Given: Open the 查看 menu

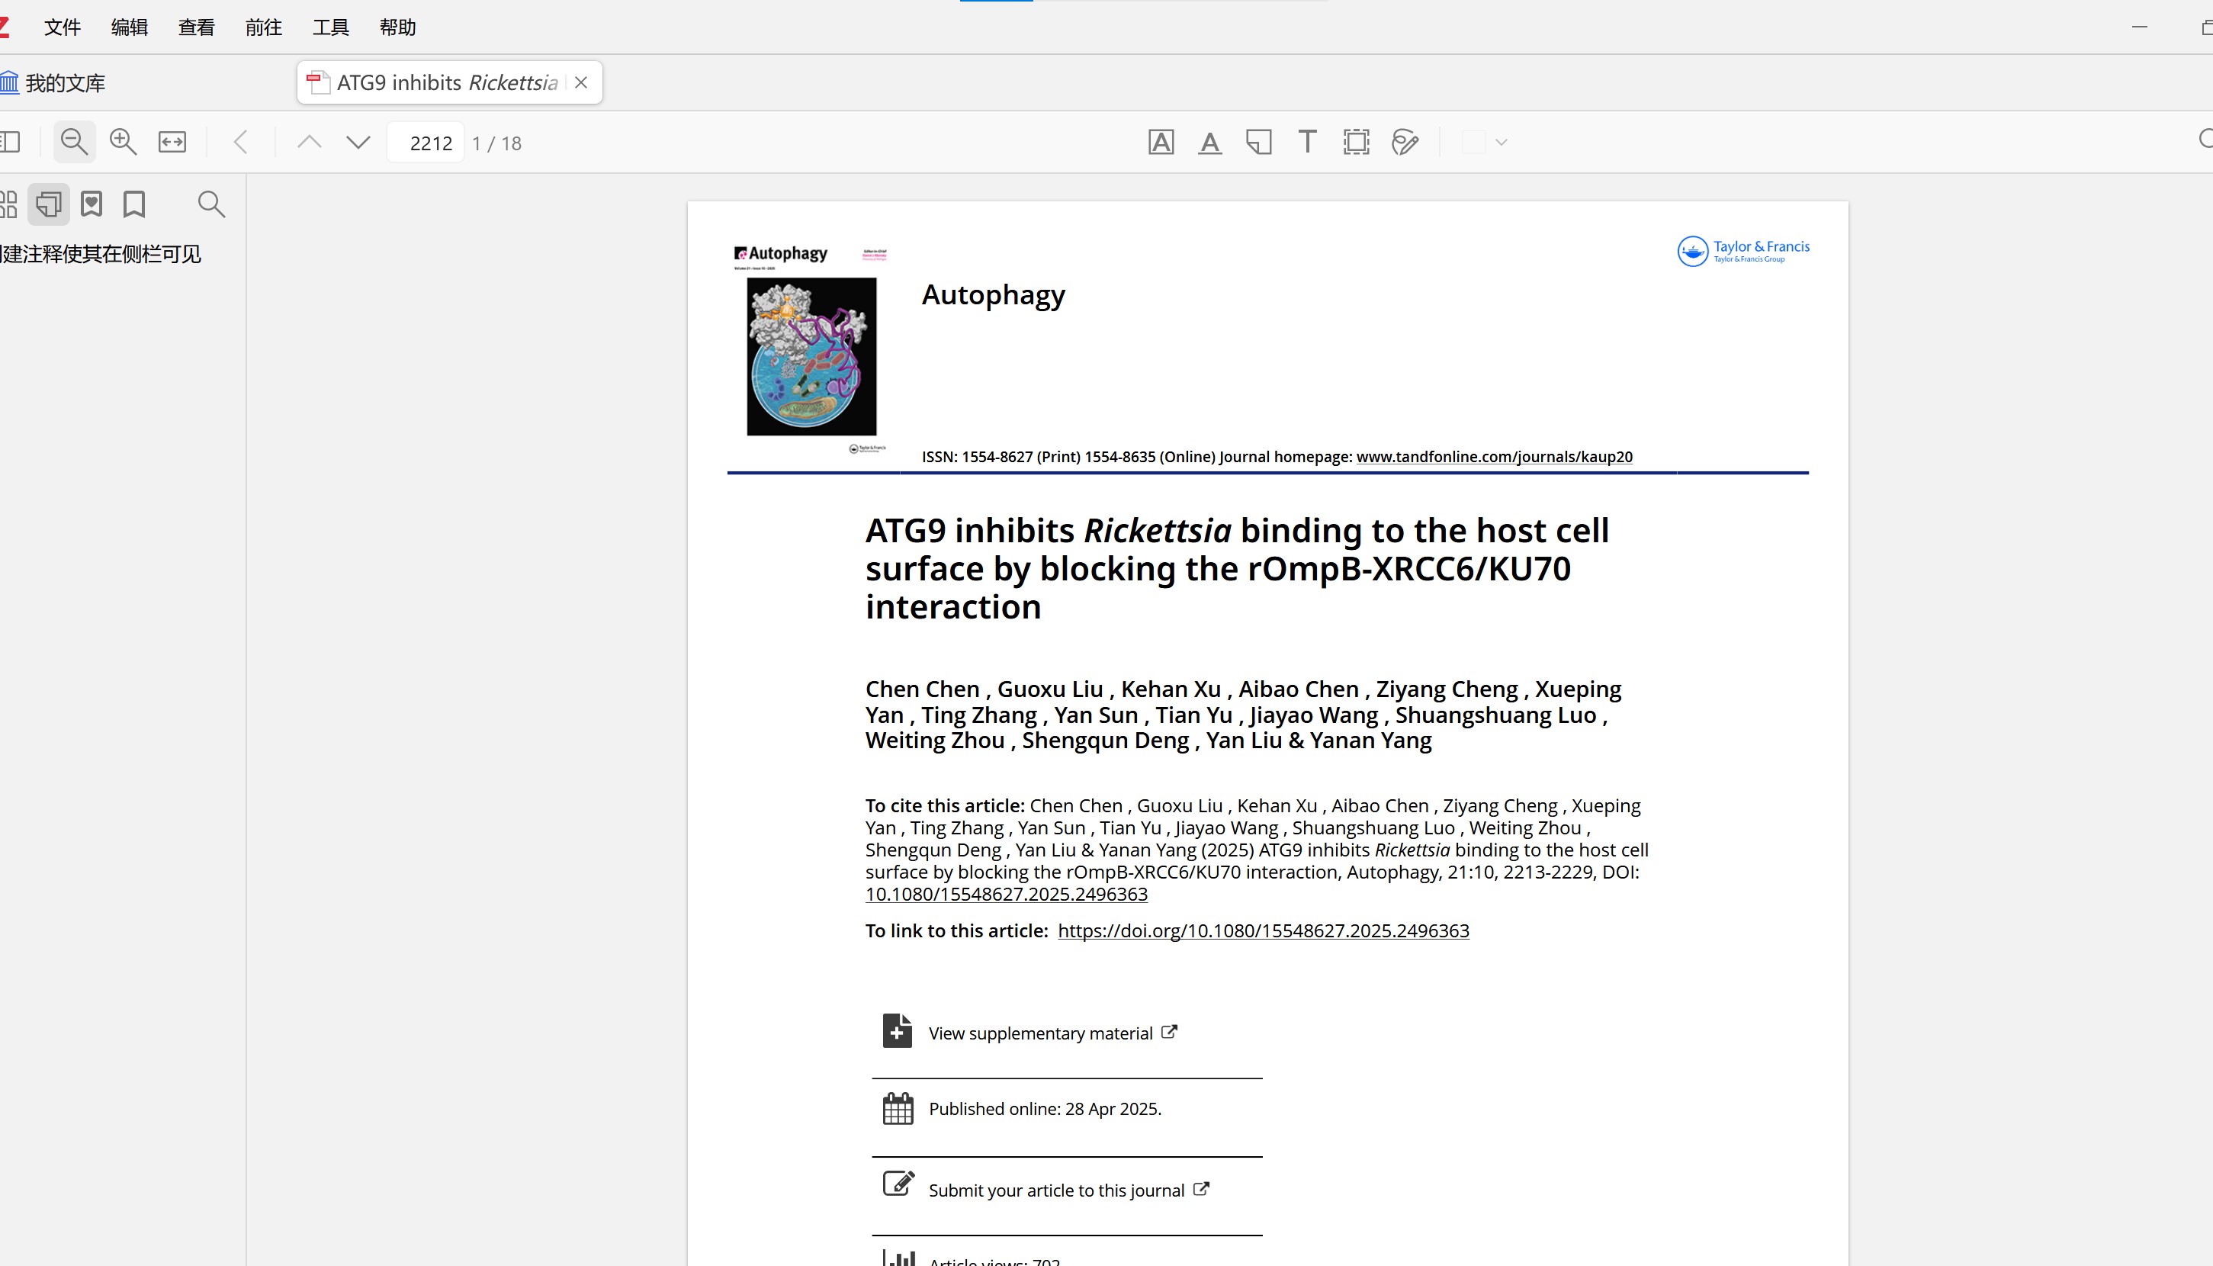Looking at the screenshot, I should [197, 27].
